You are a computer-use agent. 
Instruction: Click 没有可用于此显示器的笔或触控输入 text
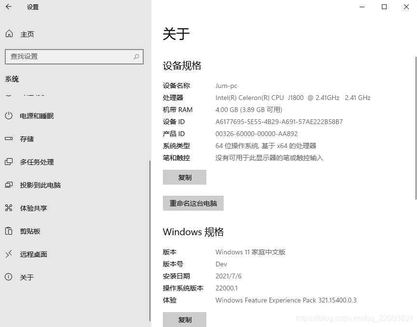pyautogui.click(x=269, y=158)
